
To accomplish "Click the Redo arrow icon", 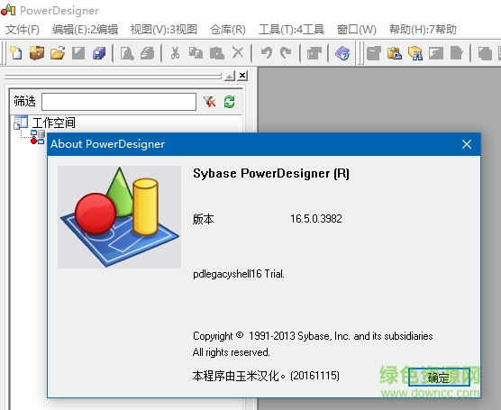I will (286, 53).
